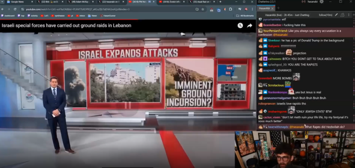Click the emote in n7skywalker's projection message

[289, 52]
